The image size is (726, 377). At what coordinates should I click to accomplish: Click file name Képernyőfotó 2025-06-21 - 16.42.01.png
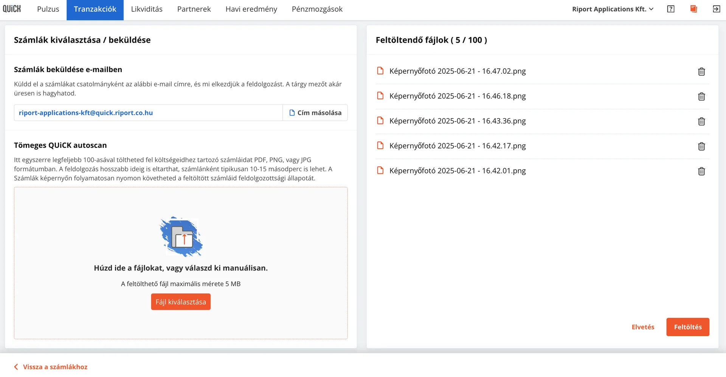click(458, 171)
